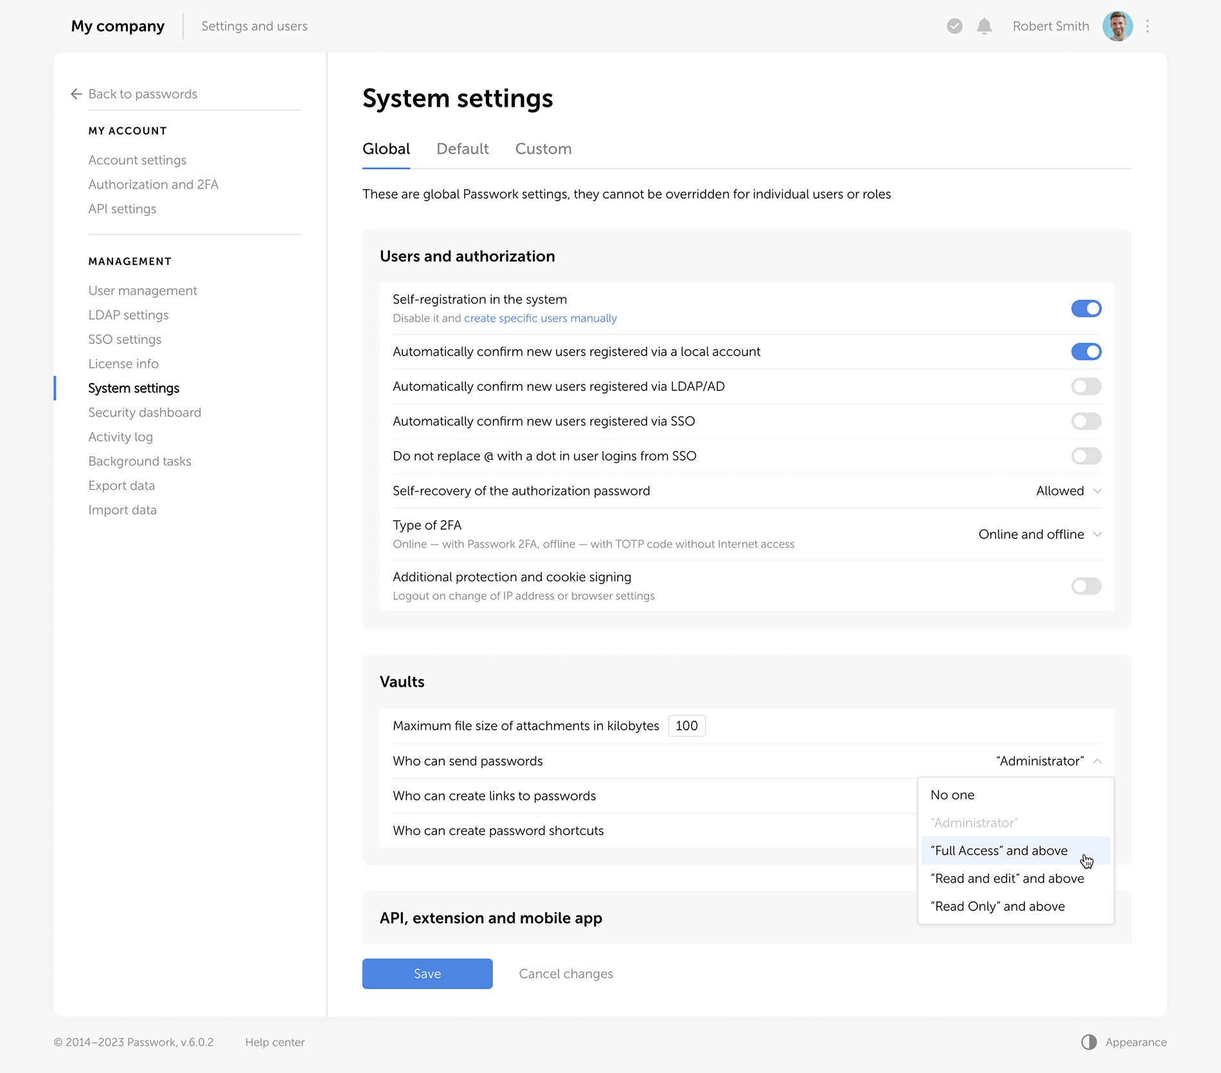This screenshot has width=1221, height=1073.
Task: Switch to the Custom tab
Action: [x=543, y=149]
